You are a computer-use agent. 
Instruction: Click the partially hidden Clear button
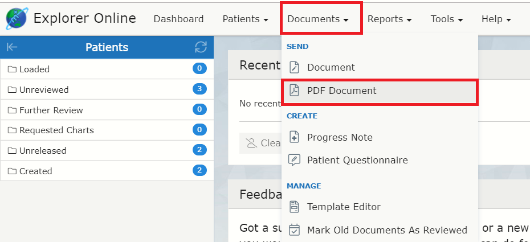click(x=260, y=143)
